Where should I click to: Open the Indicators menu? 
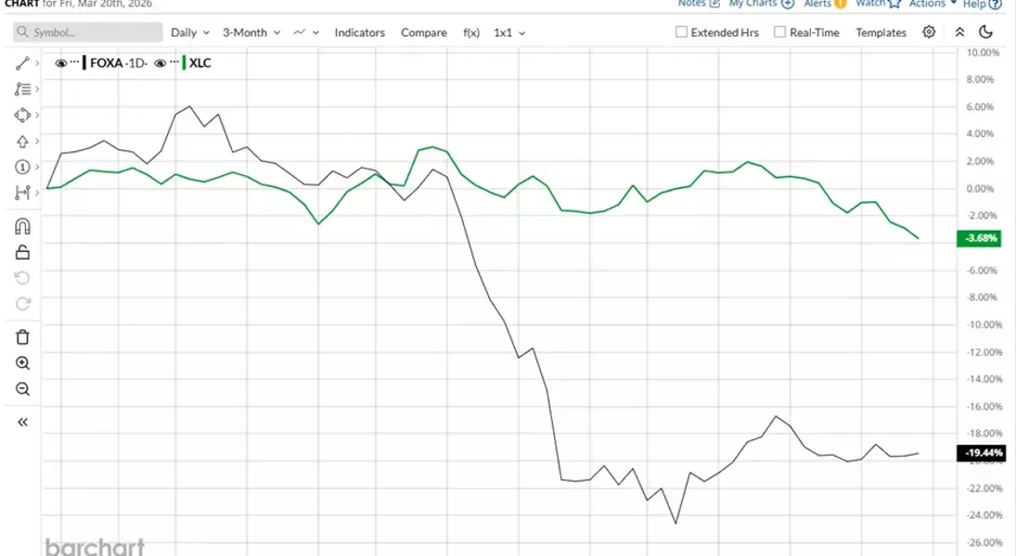(359, 32)
